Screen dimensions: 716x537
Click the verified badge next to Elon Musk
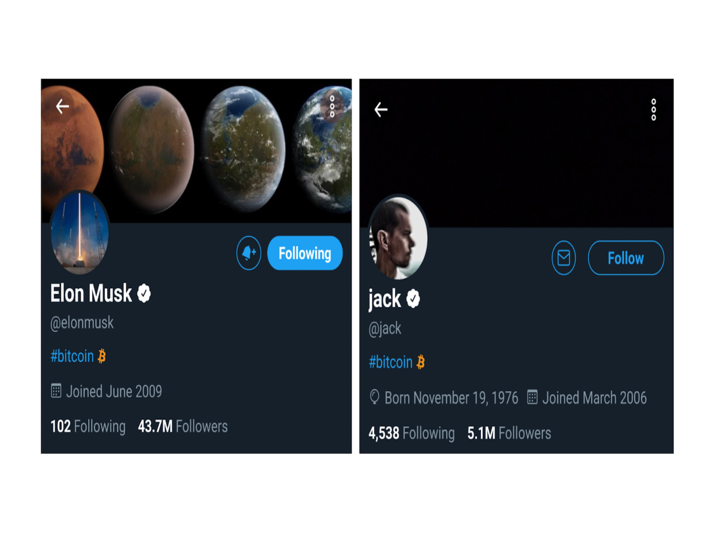tap(144, 292)
